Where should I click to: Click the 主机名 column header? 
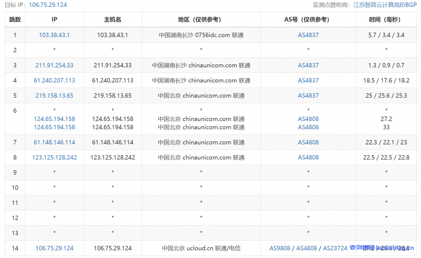[x=113, y=19]
